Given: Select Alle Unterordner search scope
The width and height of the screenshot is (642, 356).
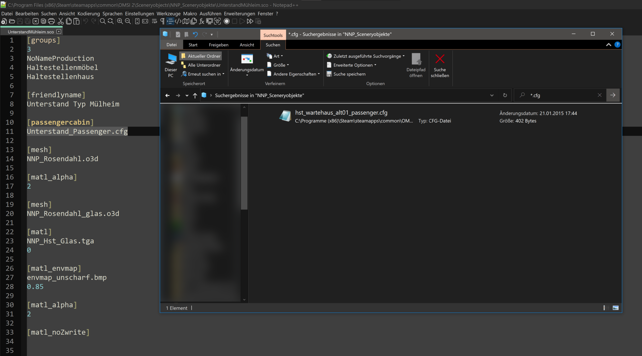Looking at the screenshot, I should tap(201, 65).
